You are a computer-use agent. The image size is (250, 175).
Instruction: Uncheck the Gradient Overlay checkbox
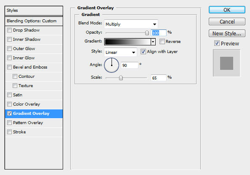click(9, 113)
